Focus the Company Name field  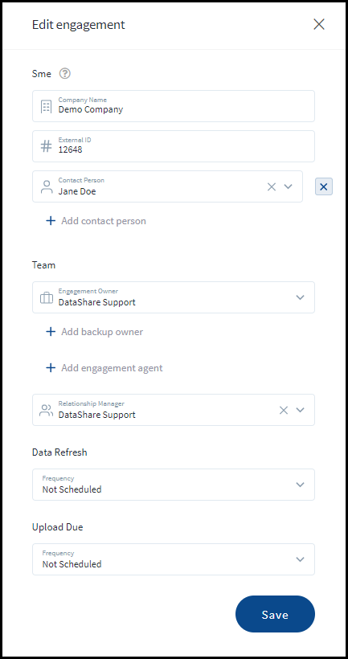tap(174, 106)
